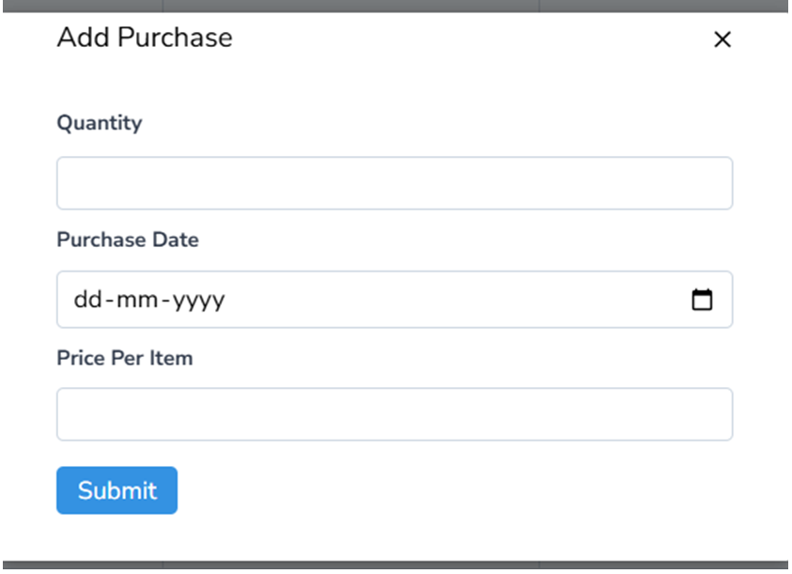Click the dash between mm and yyyy

(166, 300)
